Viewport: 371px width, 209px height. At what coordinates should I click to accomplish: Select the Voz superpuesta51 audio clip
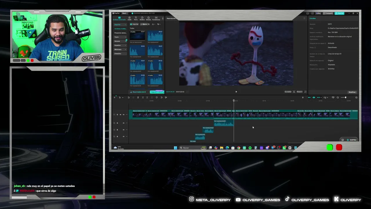click(224, 123)
